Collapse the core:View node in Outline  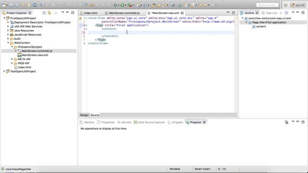pyautogui.click(x=243, y=18)
